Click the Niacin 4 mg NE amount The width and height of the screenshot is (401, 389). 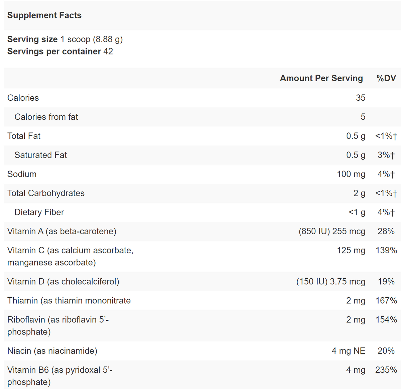pos(348,351)
